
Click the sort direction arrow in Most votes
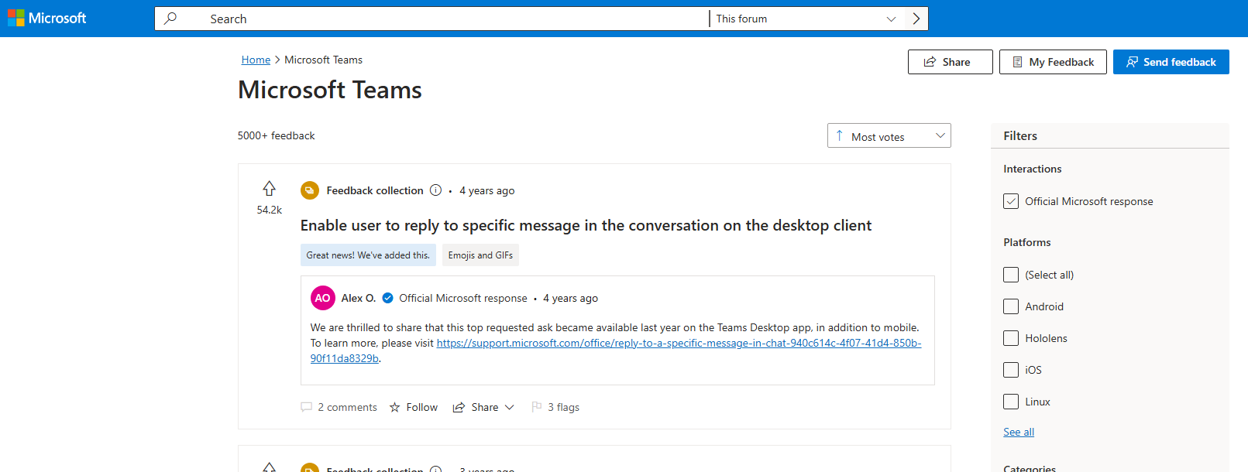tap(840, 135)
